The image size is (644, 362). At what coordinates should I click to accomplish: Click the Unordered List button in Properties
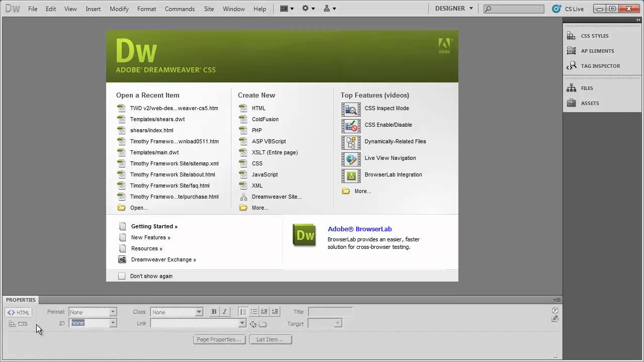[x=244, y=312]
